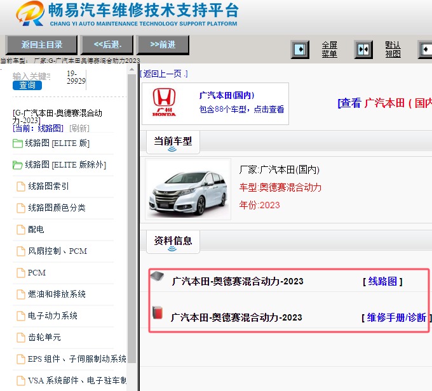The height and width of the screenshot is (391, 432).
Task: Collapse the 线路图 [ELITE 版除外] folder
Action: pyautogui.click(x=65, y=164)
